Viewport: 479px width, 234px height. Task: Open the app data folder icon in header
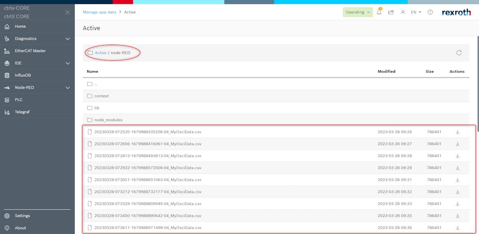click(x=391, y=12)
